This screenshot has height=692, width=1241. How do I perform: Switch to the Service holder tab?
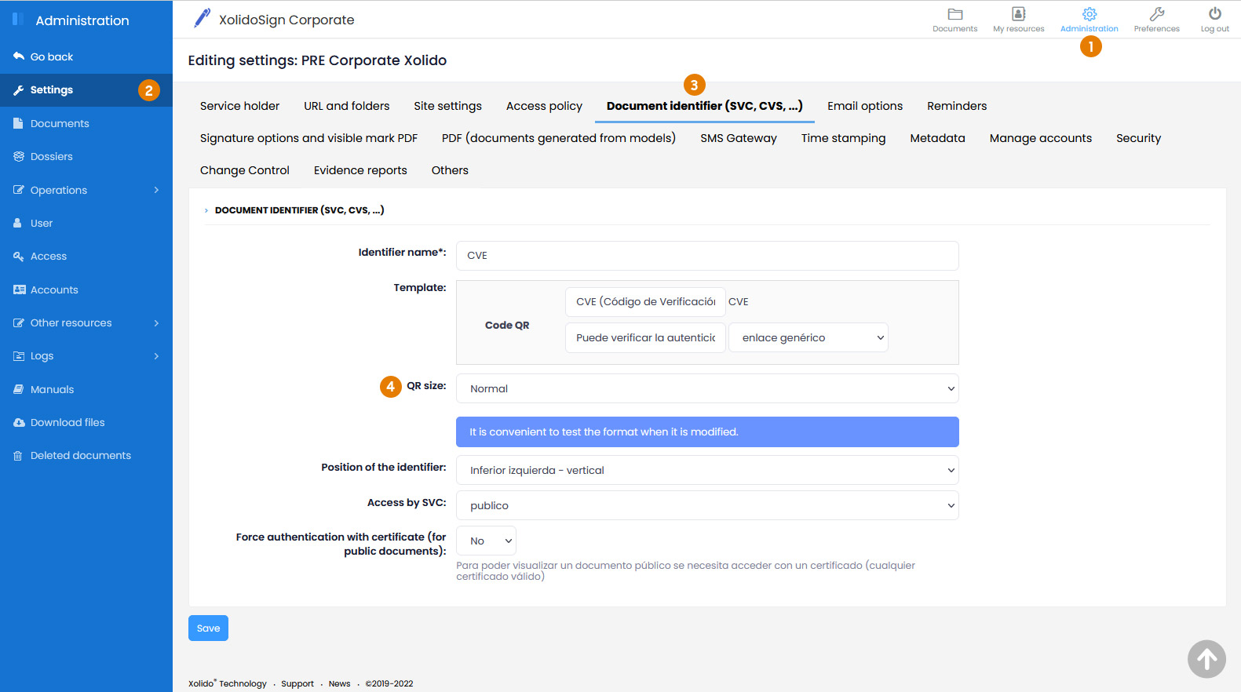[239, 106]
